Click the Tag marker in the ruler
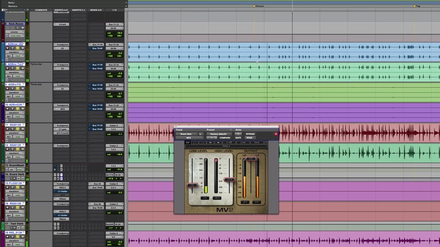The width and height of the screenshot is (440, 247). coord(417,6)
